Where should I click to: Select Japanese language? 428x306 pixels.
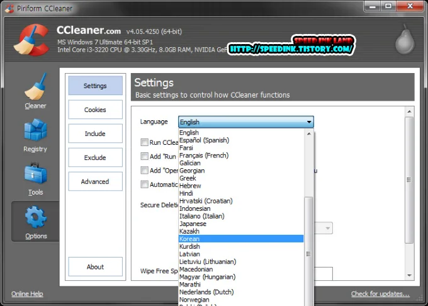[241, 224]
